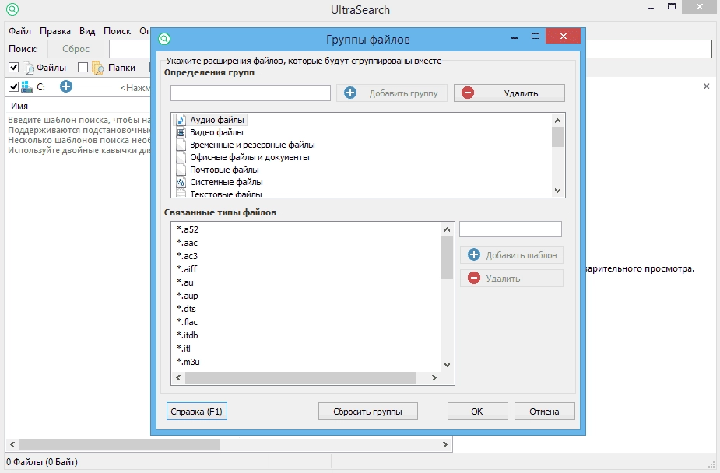Image resolution: width=720 pixels, height=473 pixels.
Task: Click the blue plus icon next to drive C:
Action: click(x=66, y=86)
